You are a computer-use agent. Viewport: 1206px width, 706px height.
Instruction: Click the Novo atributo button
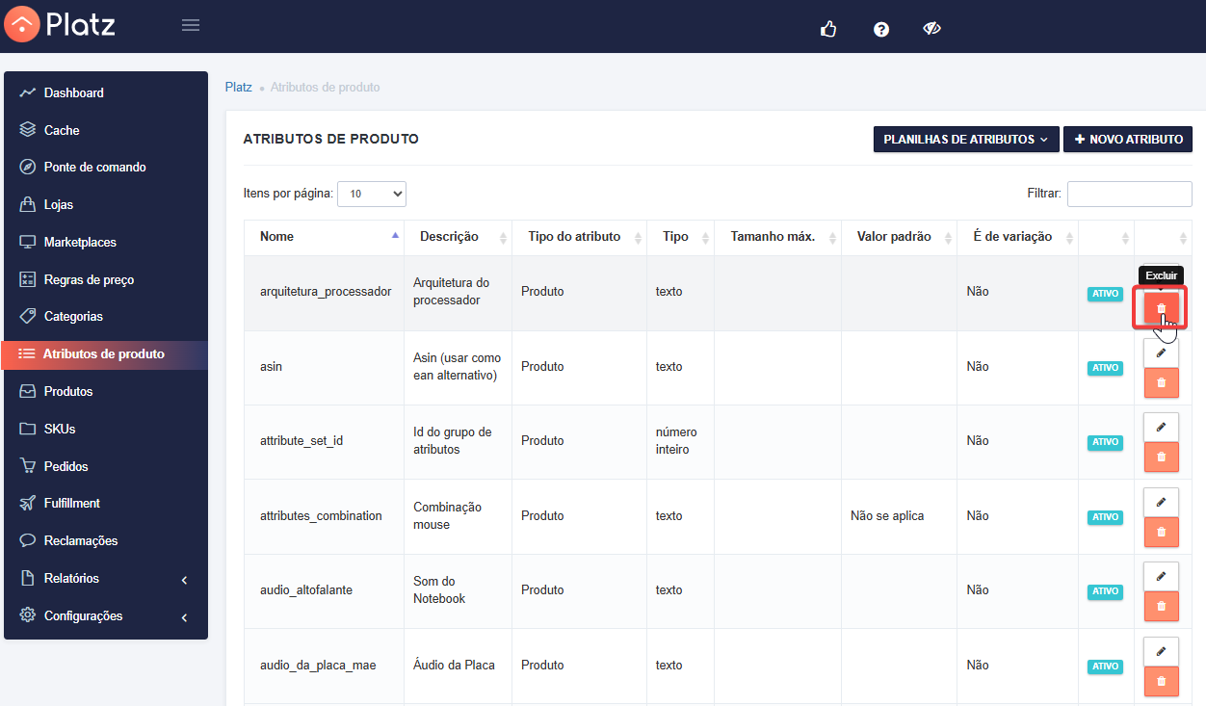click(1128, 140)
